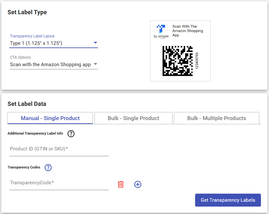The height and width of the screenshot is (214, 269).
Task: Open the Bulk - Multiple Products tab
Action: [x=216, y=118]
